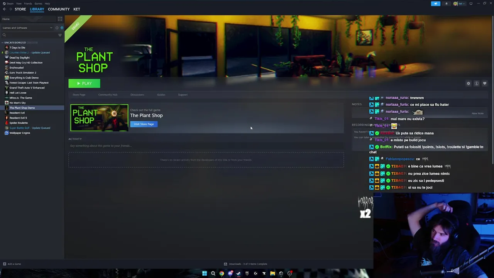Image resolution: width=494 pixels, height=278 pixels.
Task: Select Everything is Crab Demo
Action: coord(24,78)
